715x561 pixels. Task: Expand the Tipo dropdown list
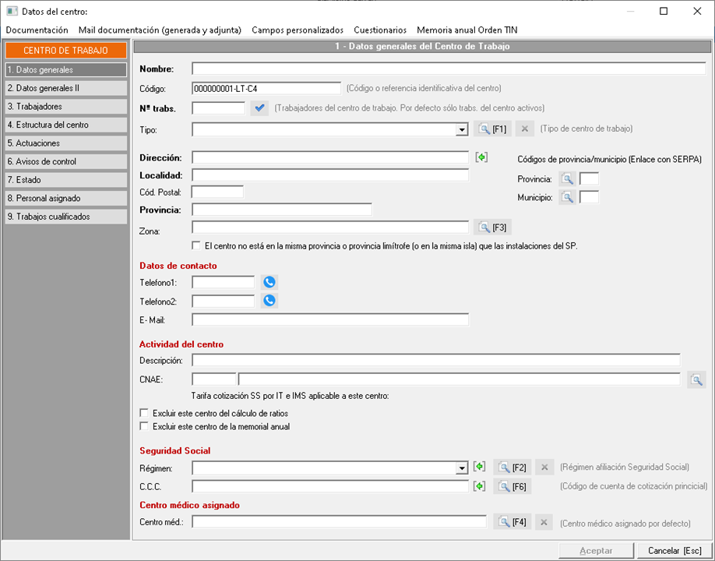462,129
